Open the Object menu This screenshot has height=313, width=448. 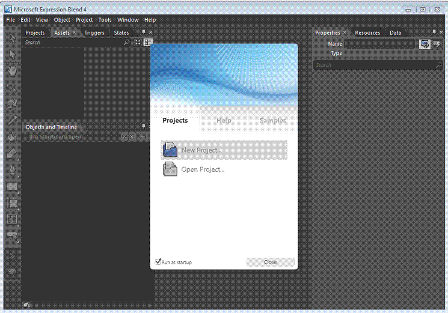click(62, 20)
